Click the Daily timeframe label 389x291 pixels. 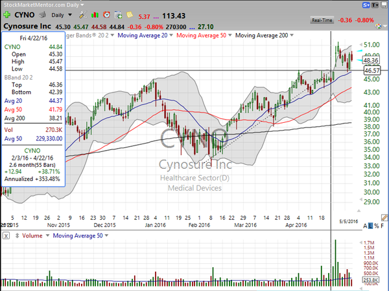pos(58,15)
